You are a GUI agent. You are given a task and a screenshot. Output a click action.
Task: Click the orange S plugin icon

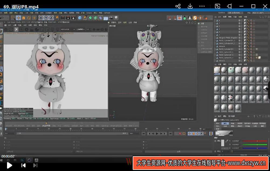195,18
